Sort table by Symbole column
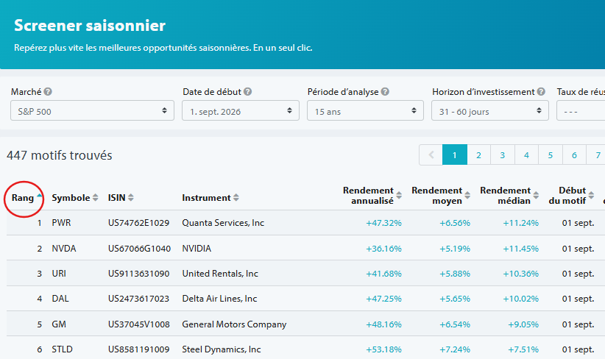The height and width of the screenshot is (359, 605). 95,197
